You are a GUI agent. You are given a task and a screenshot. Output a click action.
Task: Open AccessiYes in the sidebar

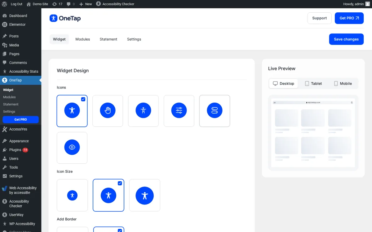click(x=20, y=129)
